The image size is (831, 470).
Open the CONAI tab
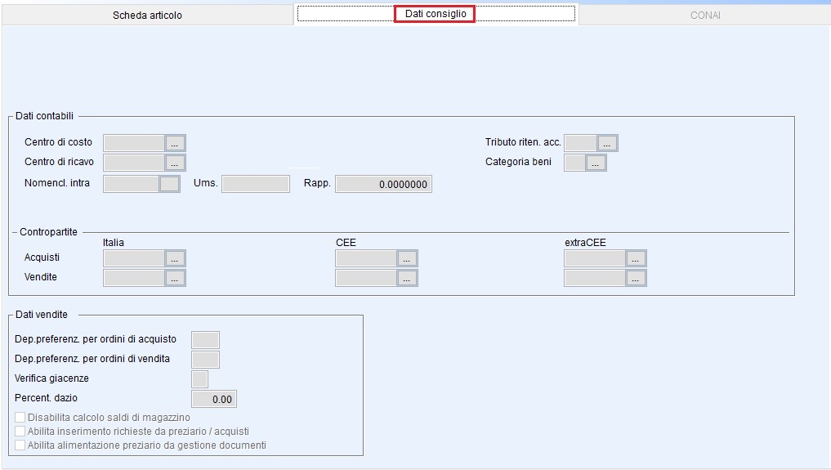pos(704,15)
